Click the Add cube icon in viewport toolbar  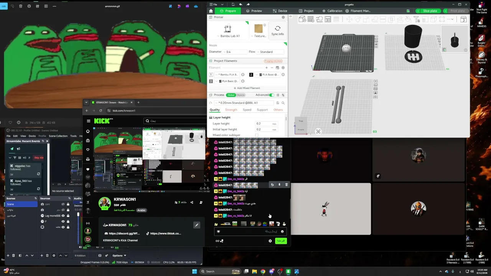coord(302,19)
